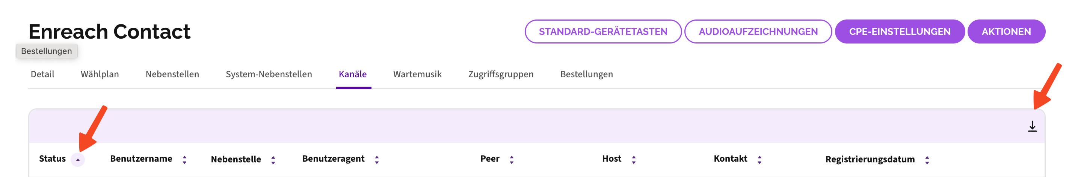Image resolution: width=1075 pixels, height=192 pixels.
Task: Open the Nebenstellen tab
Action: [172, 74]
